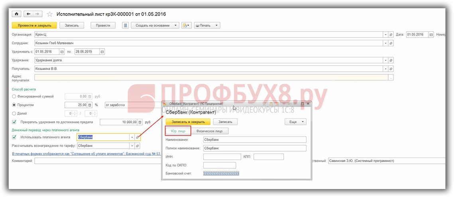Click the Полное наименование field
Viewport: 454px width, 197px height.
255,148
